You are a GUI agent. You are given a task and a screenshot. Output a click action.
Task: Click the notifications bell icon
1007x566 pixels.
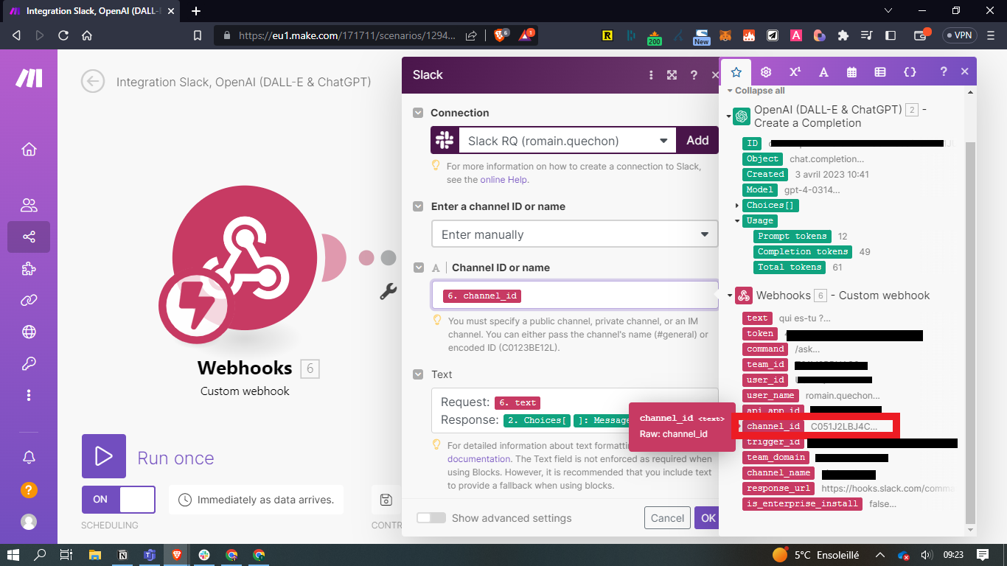[29, 458]
